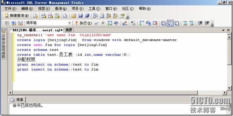Click editor horizontal scrollbar right arrow
The width and height of the screenshot is (233, 116).
click(225, 93)
